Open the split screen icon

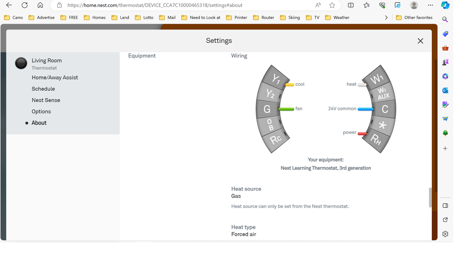coord(351,5)
